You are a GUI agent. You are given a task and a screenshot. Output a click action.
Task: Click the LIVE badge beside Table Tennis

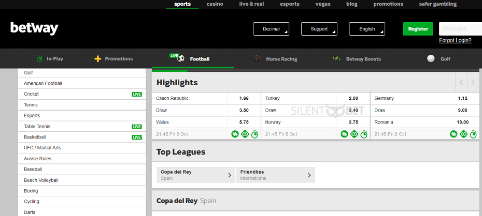coord(137,127)
